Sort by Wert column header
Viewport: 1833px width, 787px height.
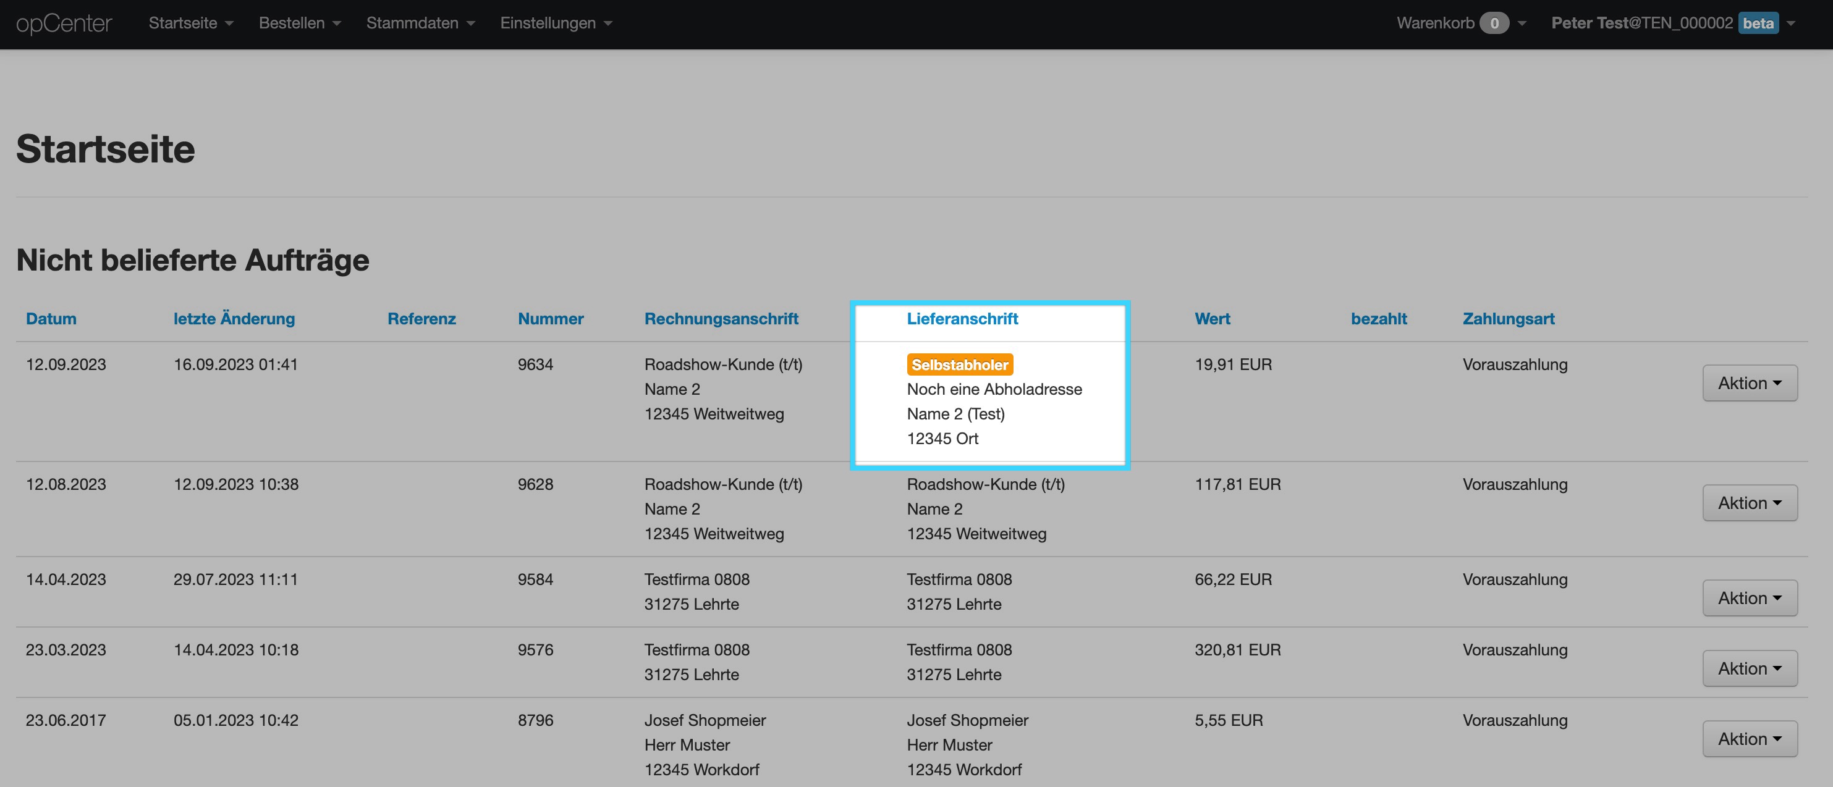(x=1212, y=319)
